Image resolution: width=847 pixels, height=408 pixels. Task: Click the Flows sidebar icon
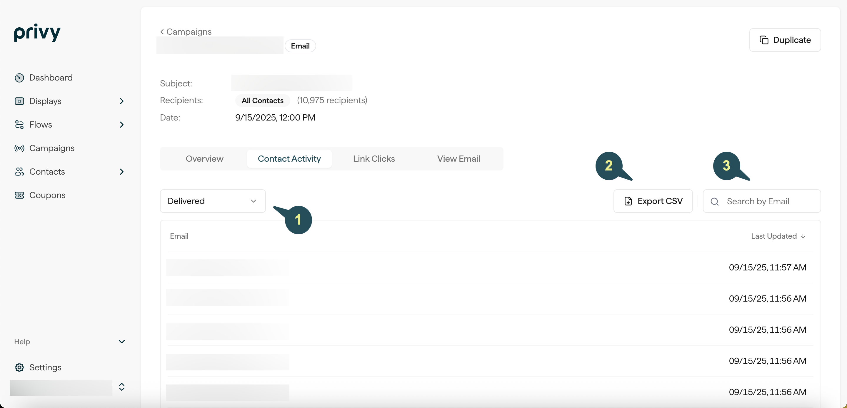pyautogui.click(x=19, y=125)
